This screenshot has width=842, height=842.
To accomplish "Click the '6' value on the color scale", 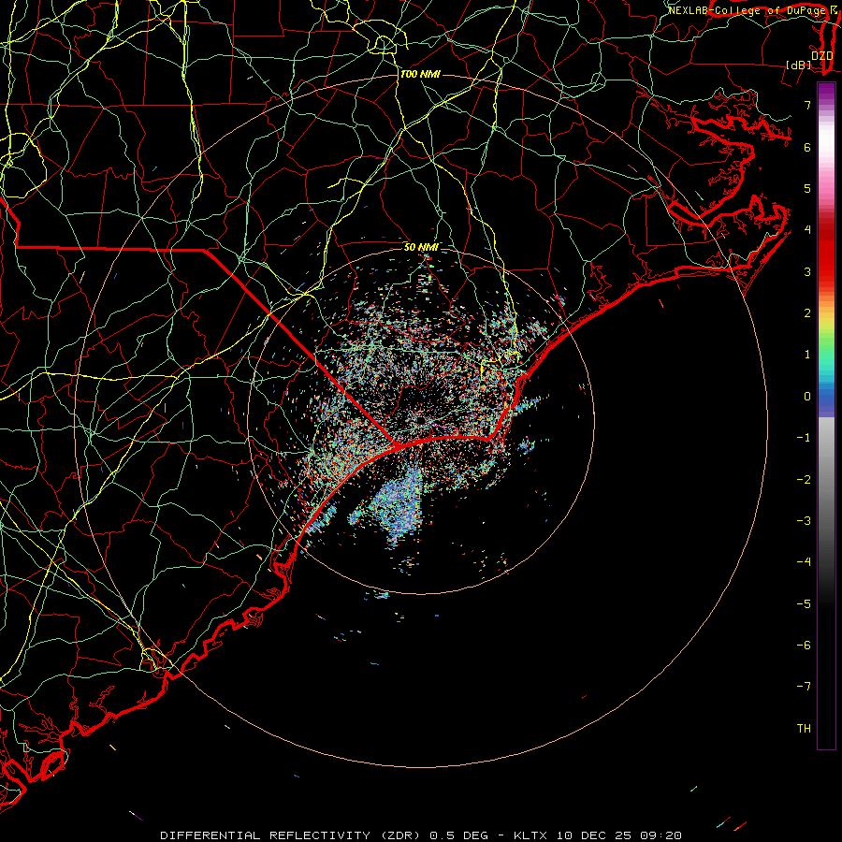I will coord(807,147).
